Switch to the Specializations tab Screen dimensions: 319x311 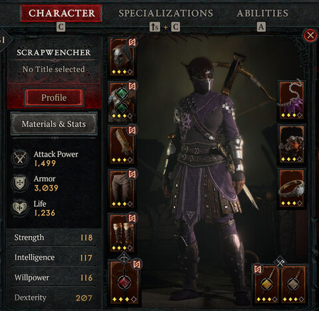pos(165,13)
